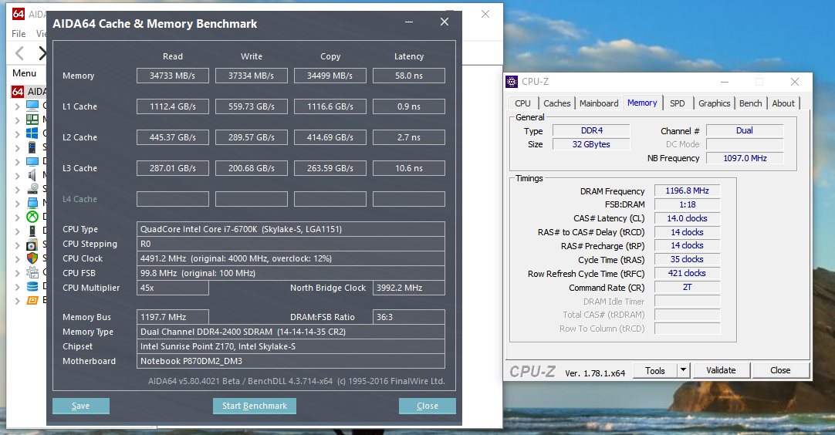Click the Motherboard field Notebook P870DM2_DM3

click(x=291, y=361)
